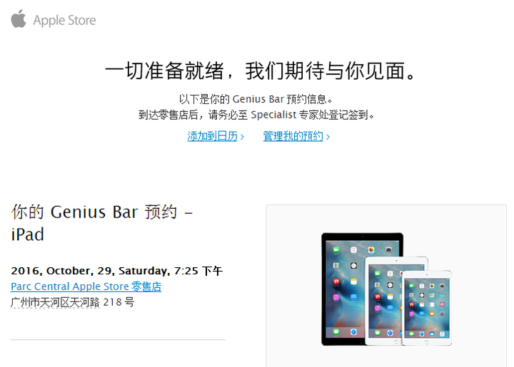The width and height of the screenshot is (514, 367).
Task: Click the Apple Store header text
Action: click(x=64, y=20)
